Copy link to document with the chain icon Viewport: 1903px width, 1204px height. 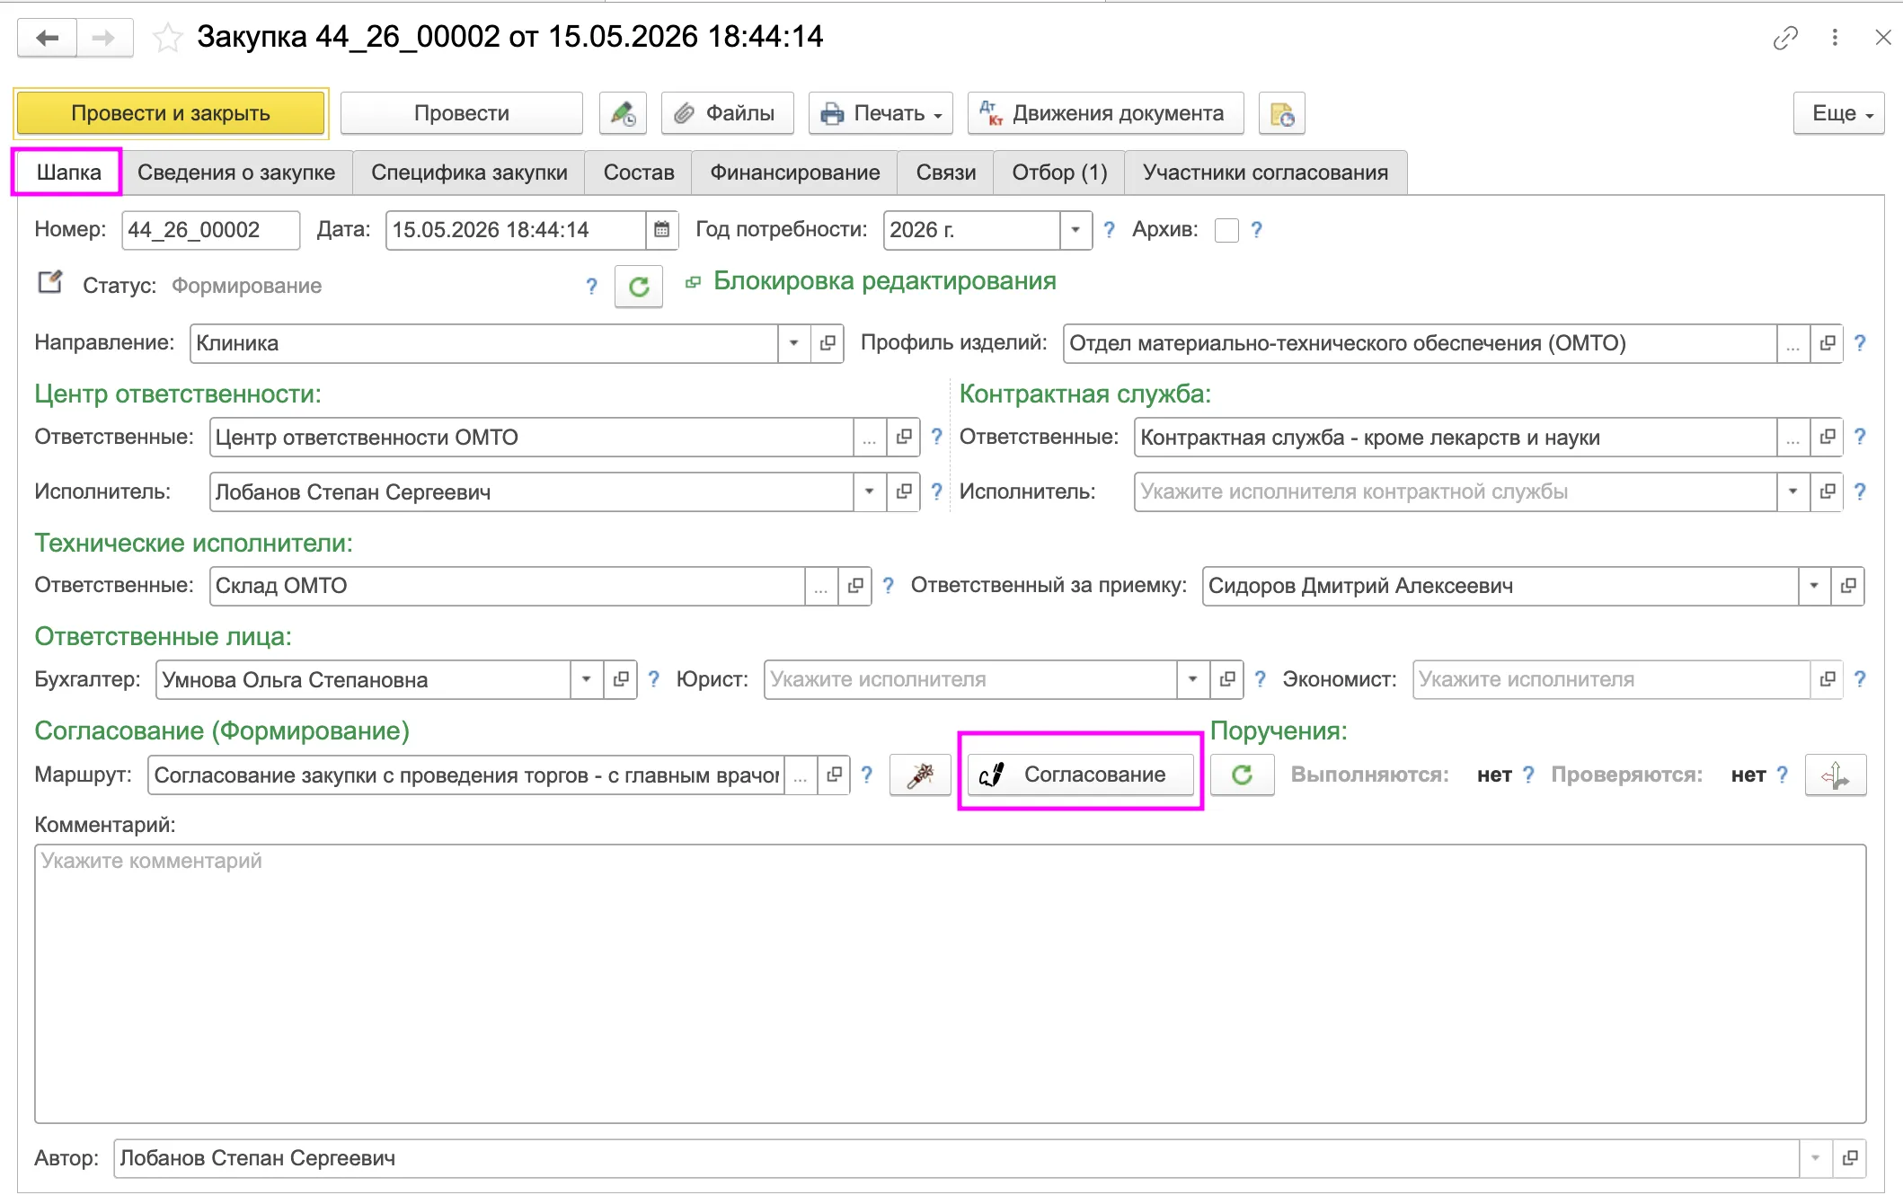pos(1784,38)
